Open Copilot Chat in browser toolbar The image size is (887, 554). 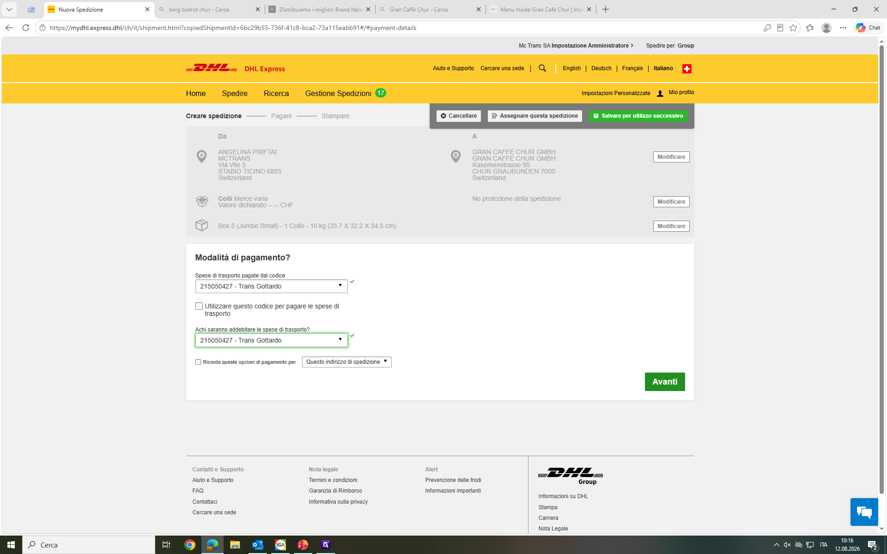868,28
